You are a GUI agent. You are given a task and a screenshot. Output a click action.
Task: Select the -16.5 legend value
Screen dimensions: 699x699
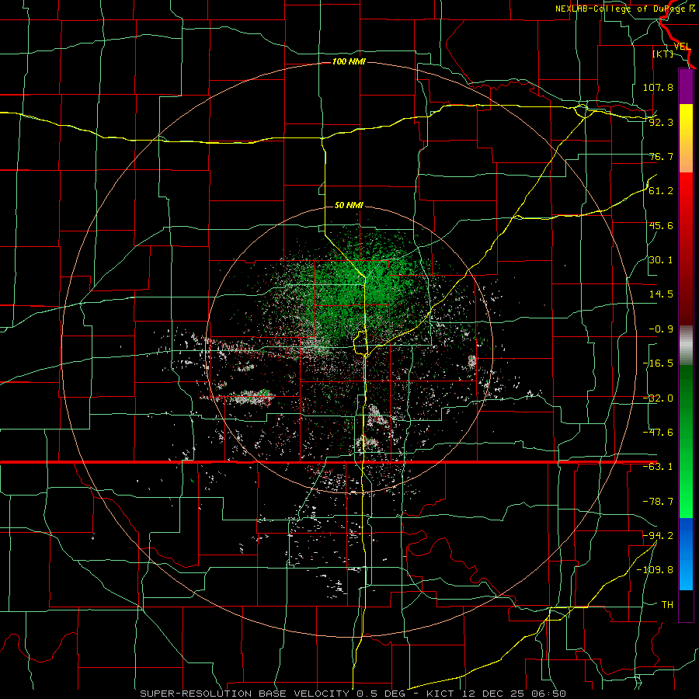pos(658,363)
